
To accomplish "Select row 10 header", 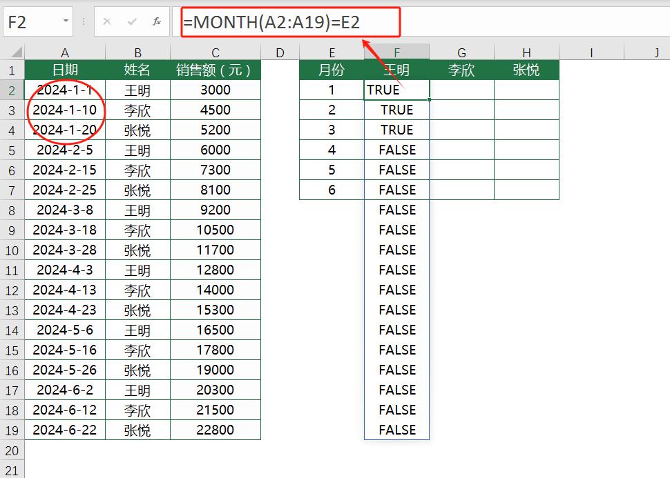I will [x=12, y=250].
